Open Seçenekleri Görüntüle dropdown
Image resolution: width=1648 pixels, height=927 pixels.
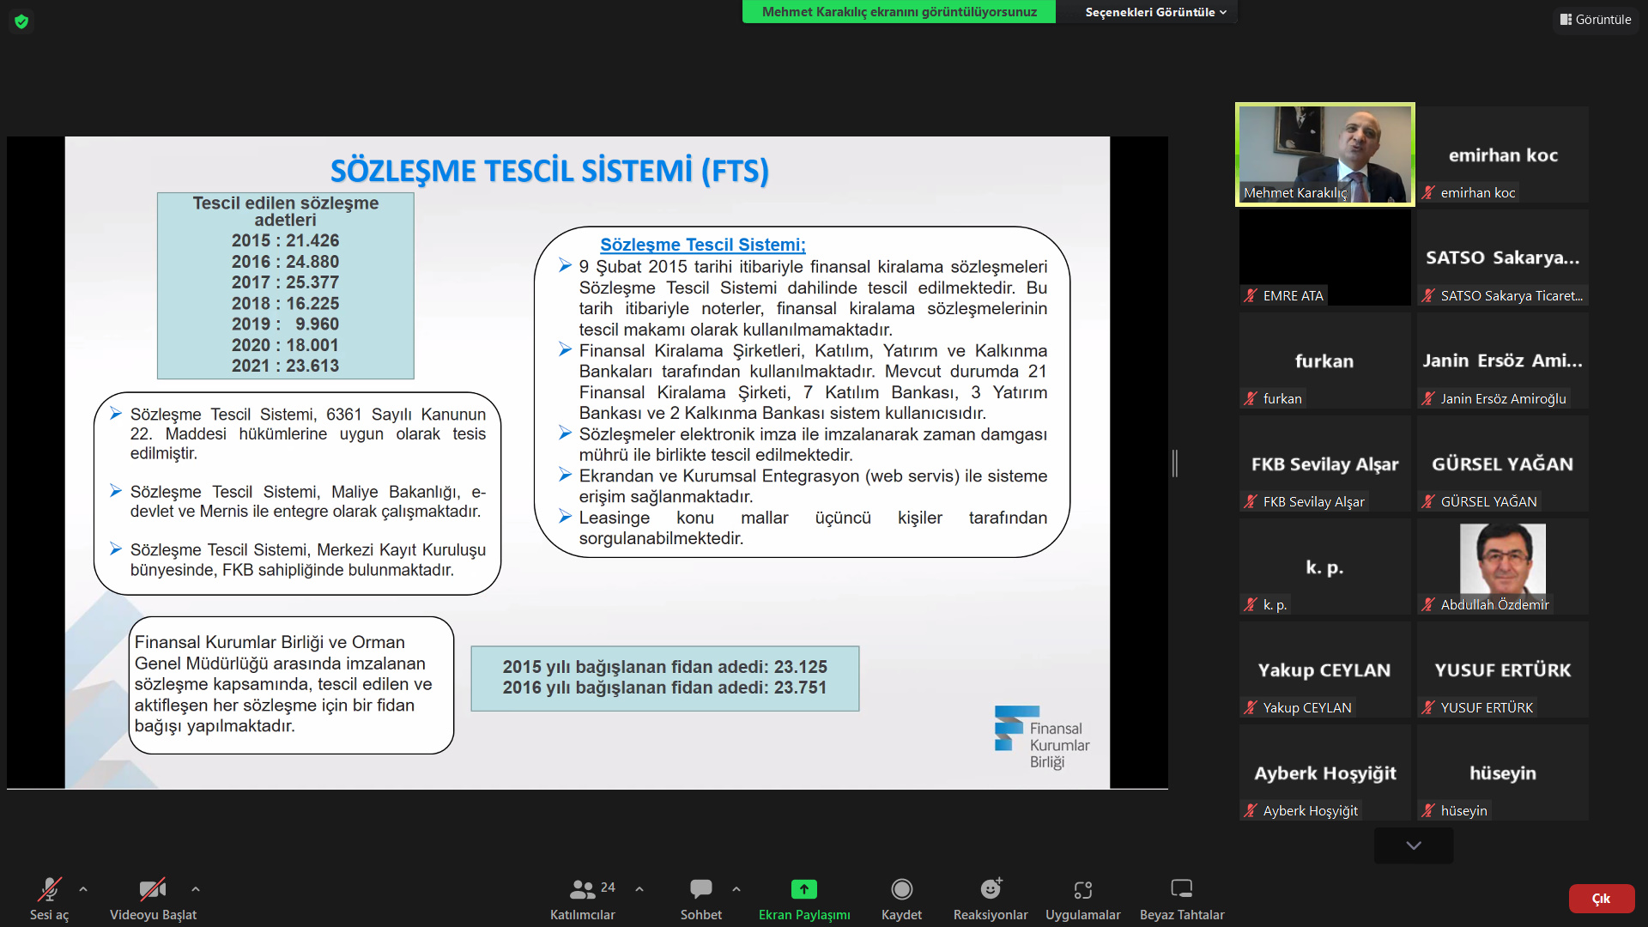1155,12
